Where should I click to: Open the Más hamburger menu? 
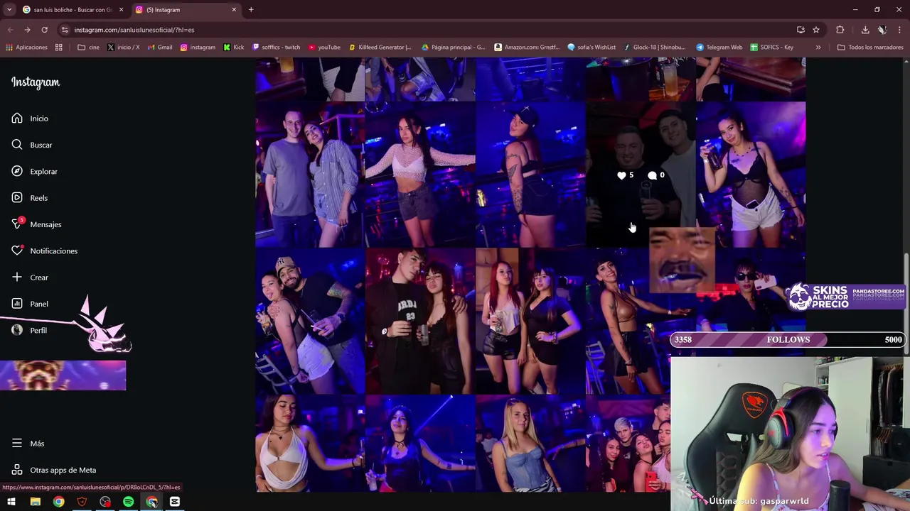tap(28, 444)
